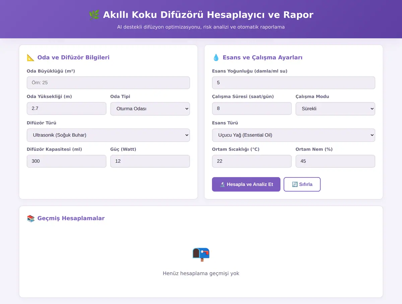Click the 'Oda Büyüklüğü (m²)' label

point(51,71)
